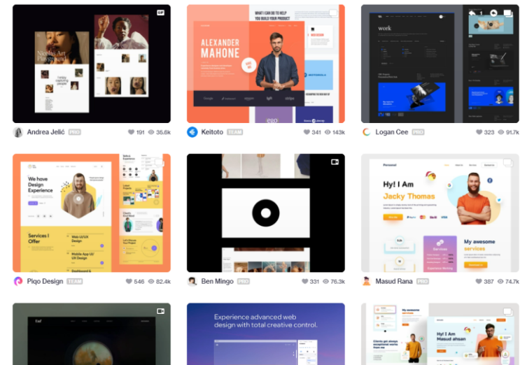
Task: Click the GIF badge on the Nicolas Art shot
Action: pyautogui.click(x=160, y=13)
